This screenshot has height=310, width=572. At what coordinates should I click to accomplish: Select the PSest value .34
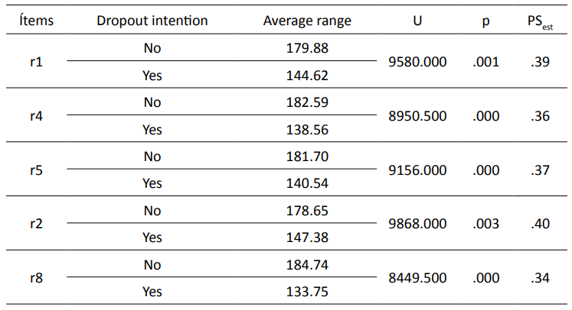coord(540,278)
